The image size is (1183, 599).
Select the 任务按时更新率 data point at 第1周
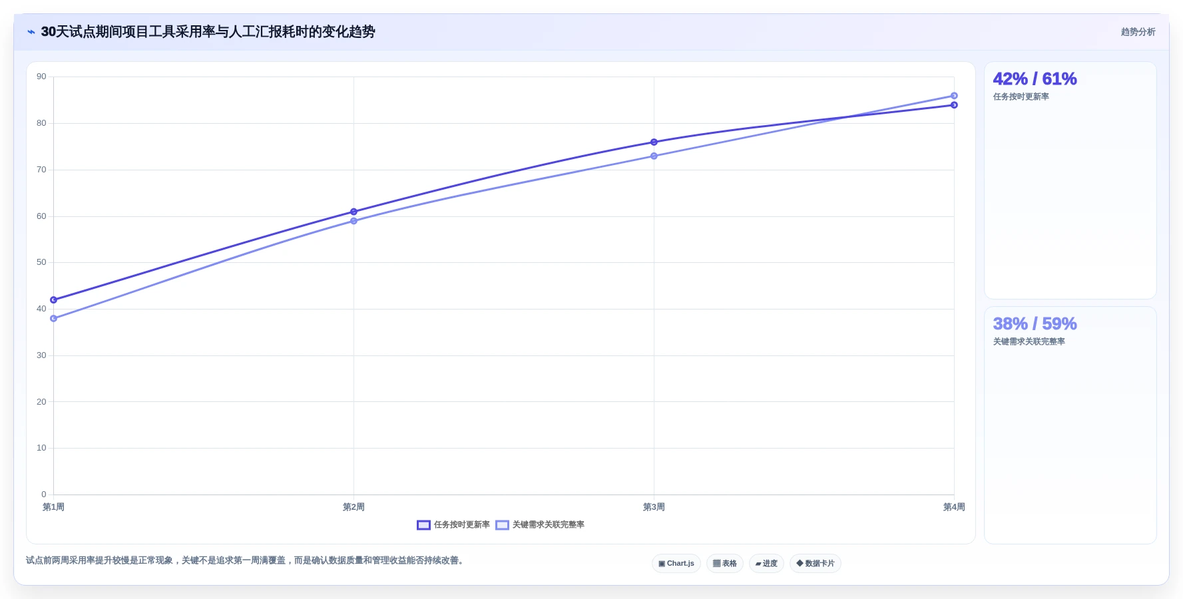[x=54, y=300]
